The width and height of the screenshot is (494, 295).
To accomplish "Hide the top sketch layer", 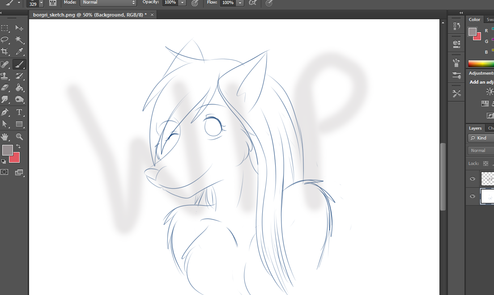I will [x=472, y=179].
